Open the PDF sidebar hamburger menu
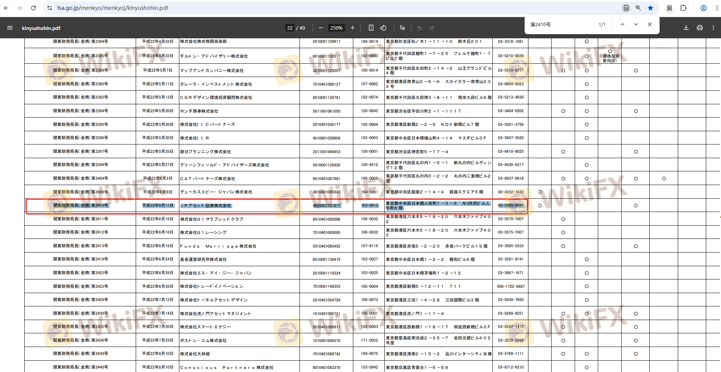Image resolution: width=721 pixels, height=372 pixels. (10, 28)
